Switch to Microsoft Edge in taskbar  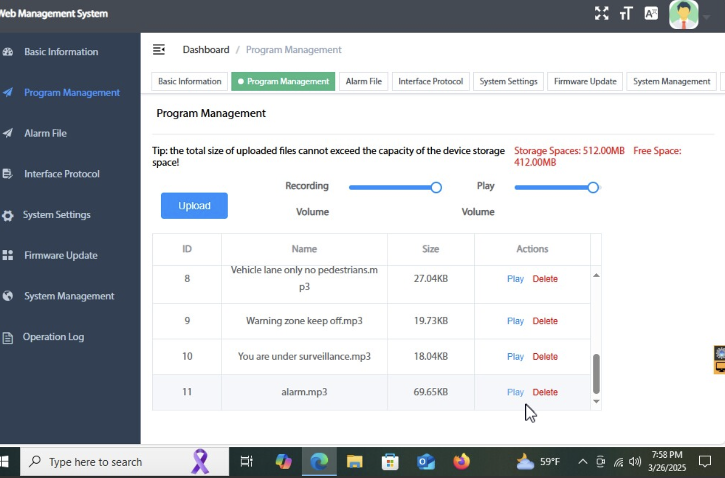click(319, 462)
